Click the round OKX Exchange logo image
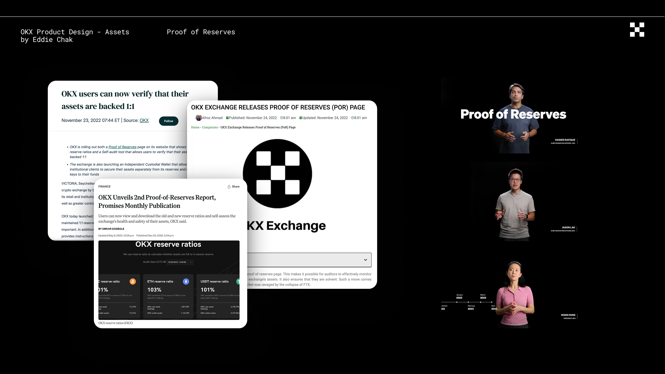Screen dimensions: 665x374 (277, 173)
